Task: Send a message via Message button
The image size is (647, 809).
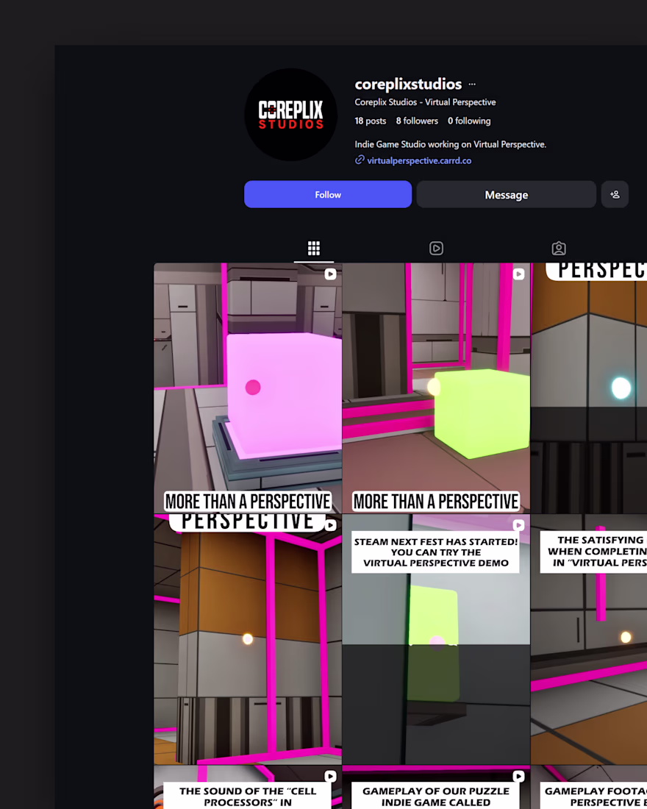Action: (x=506, y=194)
